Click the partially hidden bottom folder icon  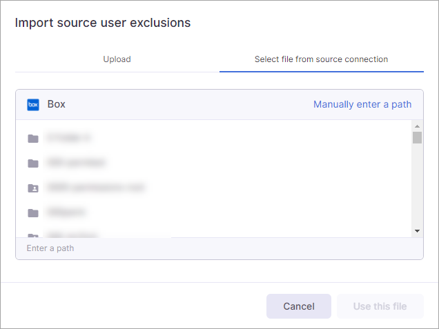[33, 235]
